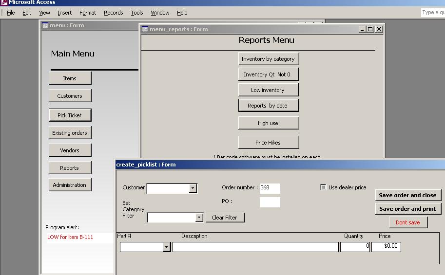Viewport: 445px width, 275px height.
Task: Click the Price field showing $0.00
Action: click(386, 247)
